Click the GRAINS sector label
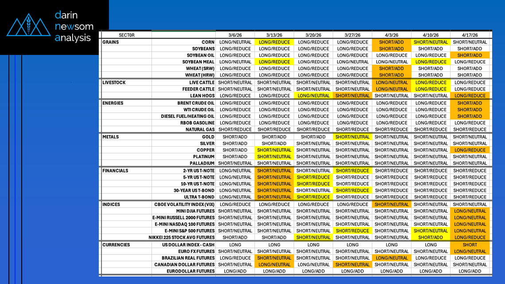The width and height of the screenshot is (505, 284). (110, 42)
